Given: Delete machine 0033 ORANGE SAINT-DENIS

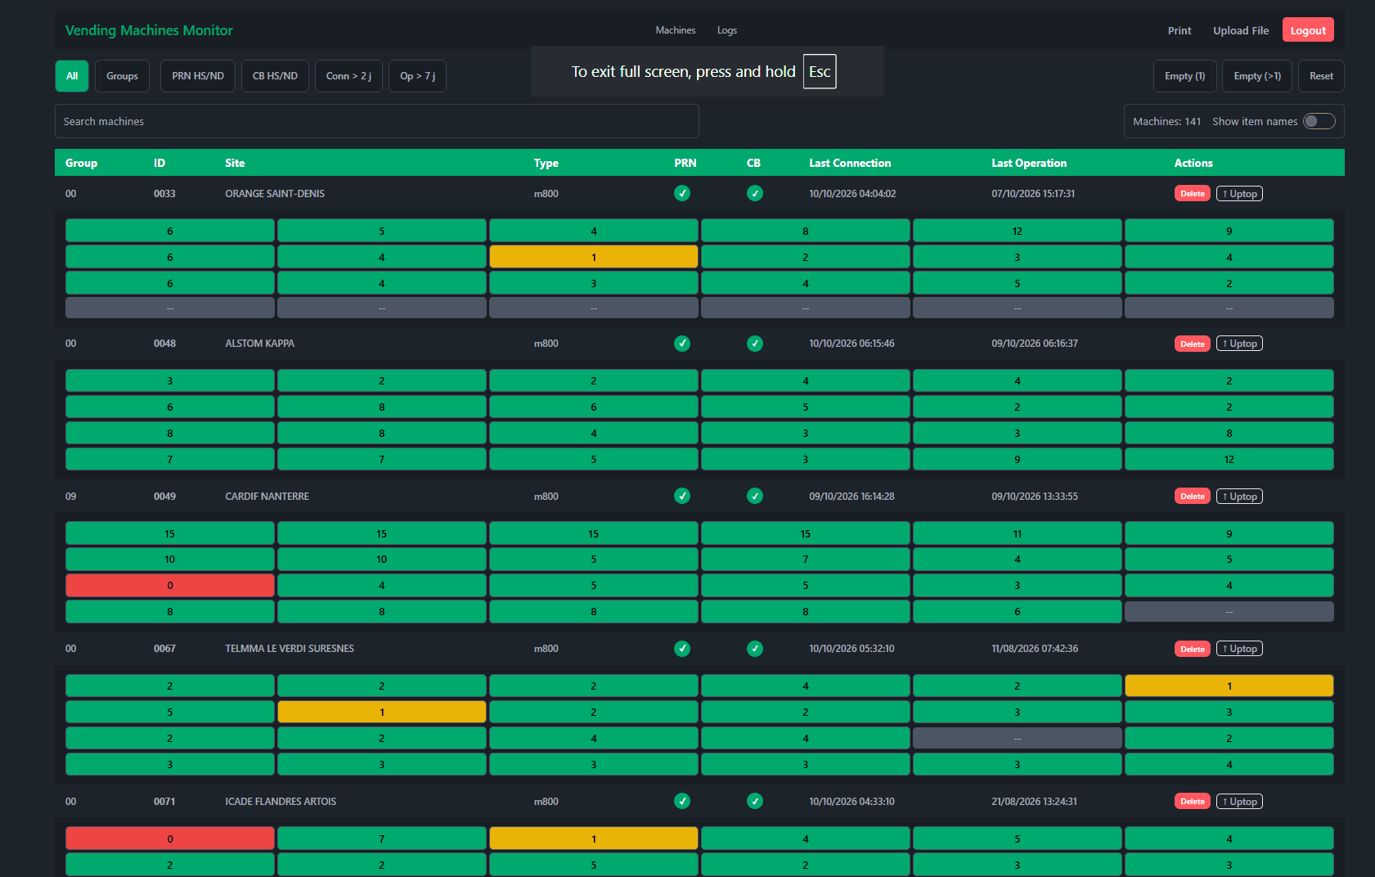Looking at the screenshot, I should click(x=1192, y=194).
